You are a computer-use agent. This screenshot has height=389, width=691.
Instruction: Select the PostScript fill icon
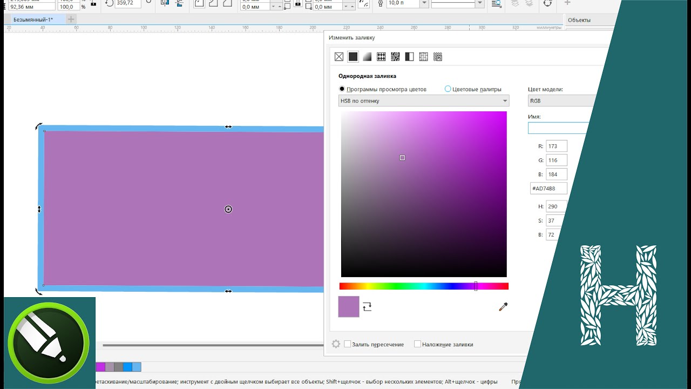pos(438,57)
